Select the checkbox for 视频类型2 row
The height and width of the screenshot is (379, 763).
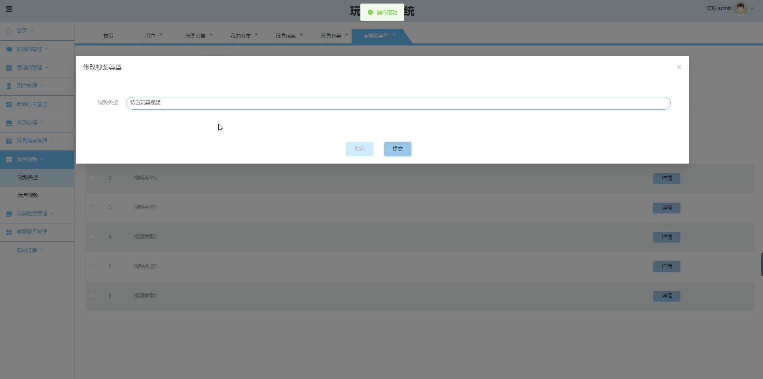[91, 266]
